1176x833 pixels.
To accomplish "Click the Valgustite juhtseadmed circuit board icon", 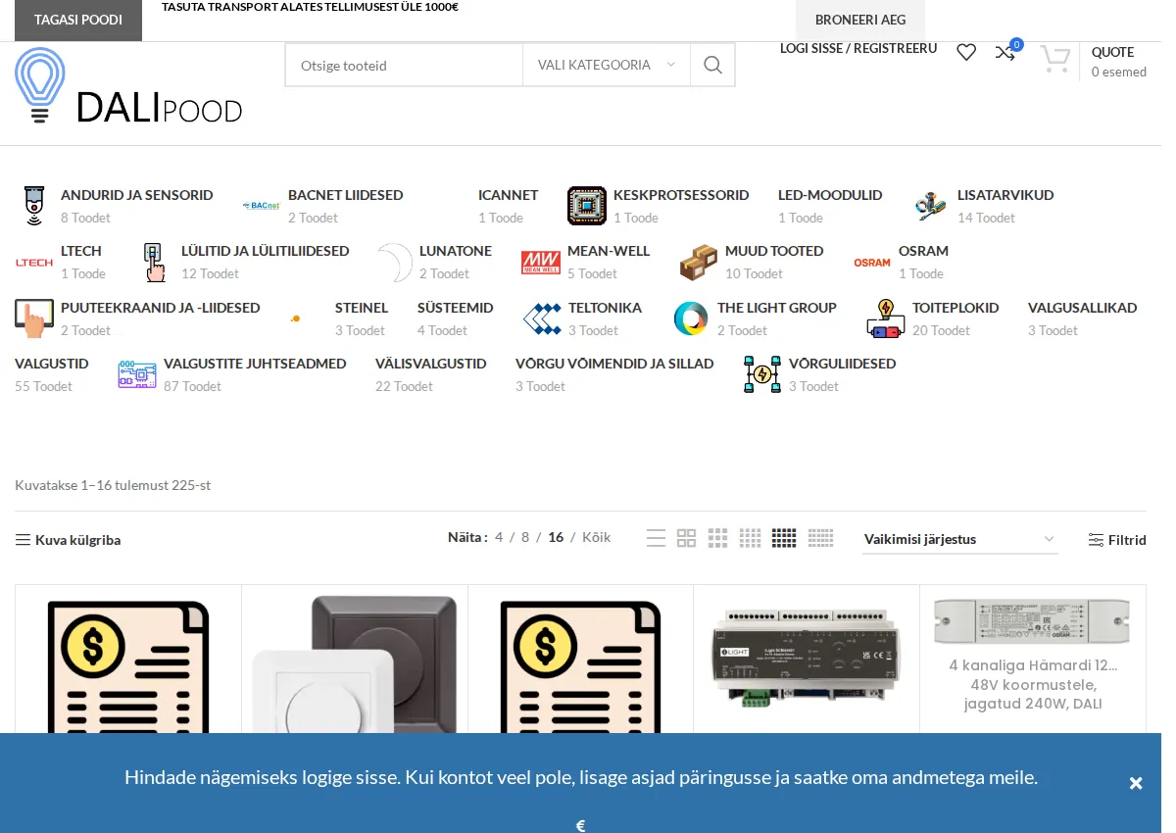I will click(137, 374).
